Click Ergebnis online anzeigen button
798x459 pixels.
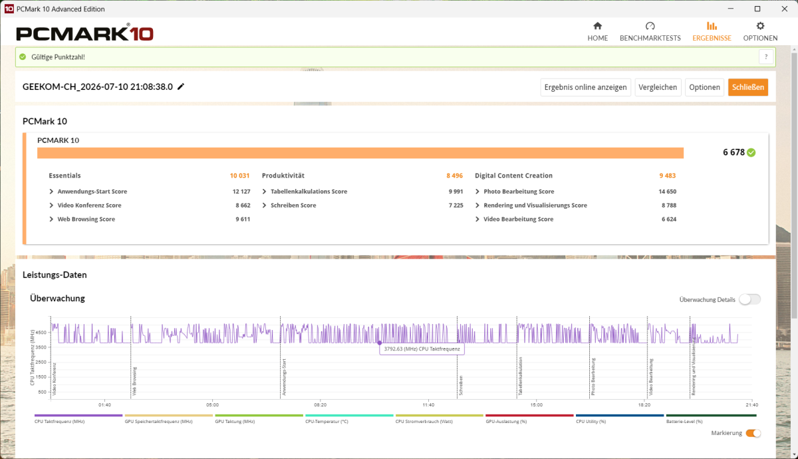pyautogui.click(x=585, y=87)
